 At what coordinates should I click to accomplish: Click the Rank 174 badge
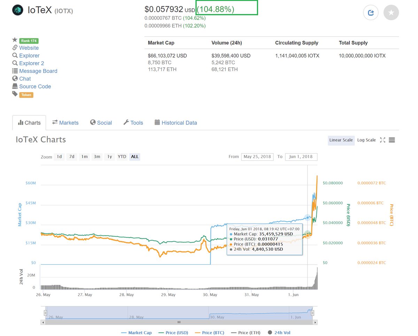point(29,41)
